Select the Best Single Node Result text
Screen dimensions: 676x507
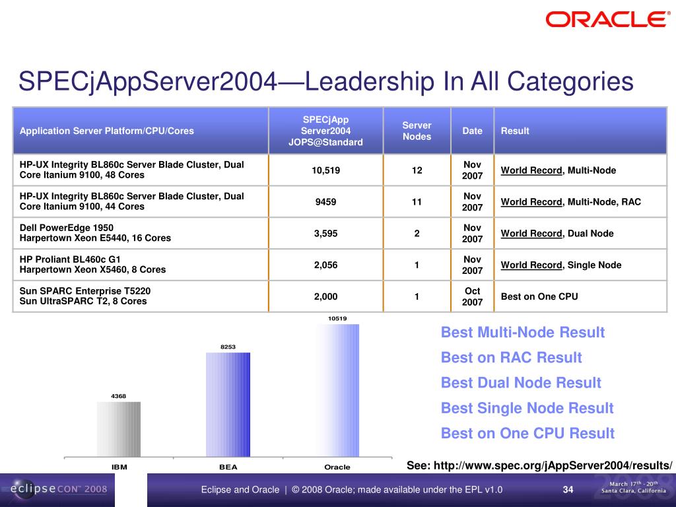click(x=527, y=408)
